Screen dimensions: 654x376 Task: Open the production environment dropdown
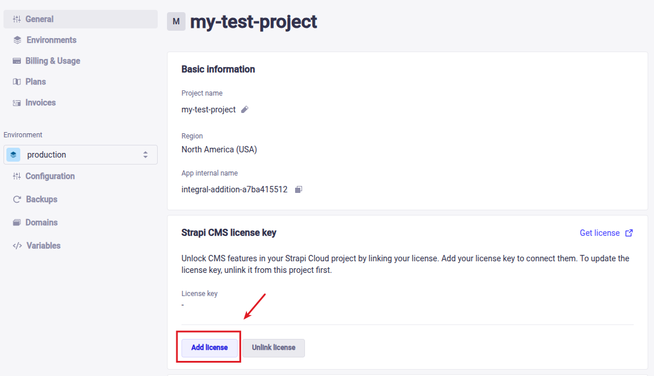click(x=80, y=155)
